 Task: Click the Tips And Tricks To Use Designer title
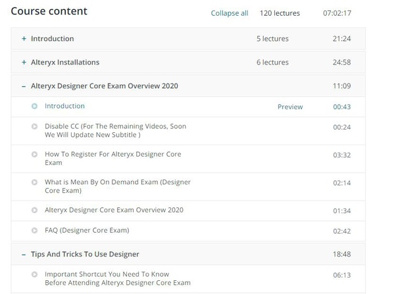click(85, 254)
